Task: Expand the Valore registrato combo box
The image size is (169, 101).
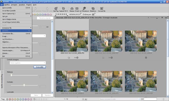Action: [x=28, y=63]
